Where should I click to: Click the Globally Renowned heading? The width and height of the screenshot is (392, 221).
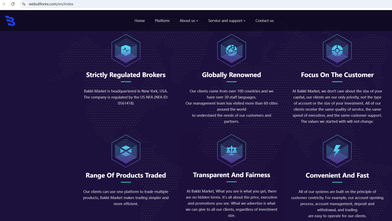(x=231, y=75)
